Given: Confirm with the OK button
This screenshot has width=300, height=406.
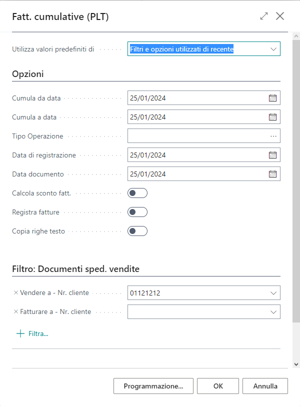Looking at the screenshot, I should click(x=217, y=386).
